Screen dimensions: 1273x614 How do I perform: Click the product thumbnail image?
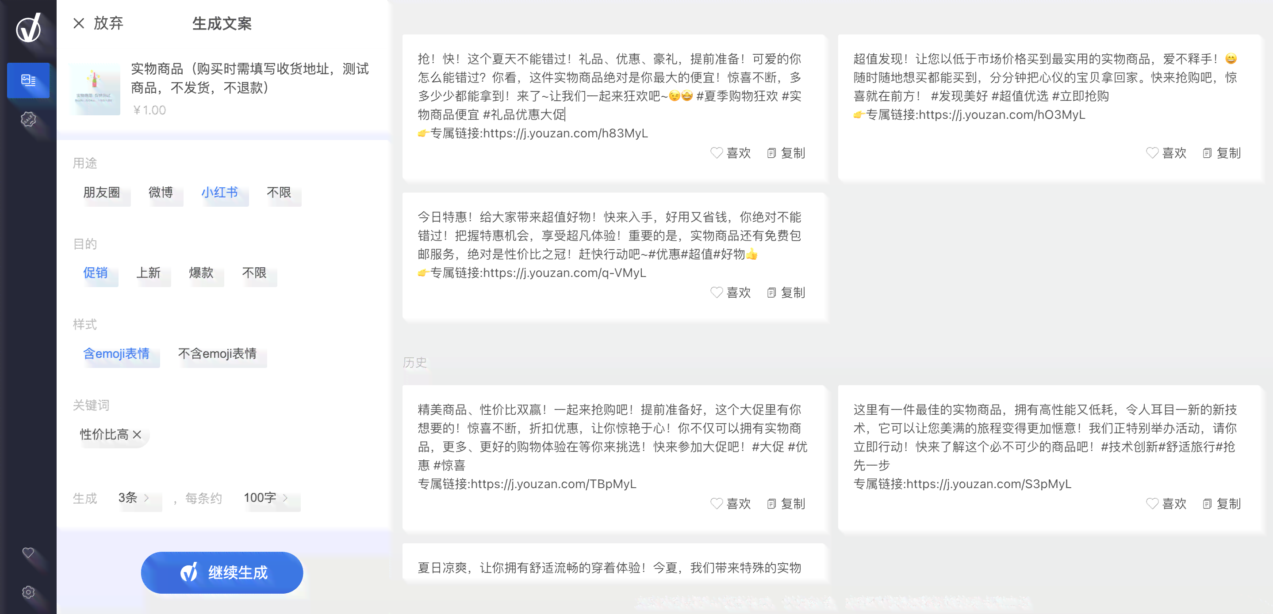point(94,89)
